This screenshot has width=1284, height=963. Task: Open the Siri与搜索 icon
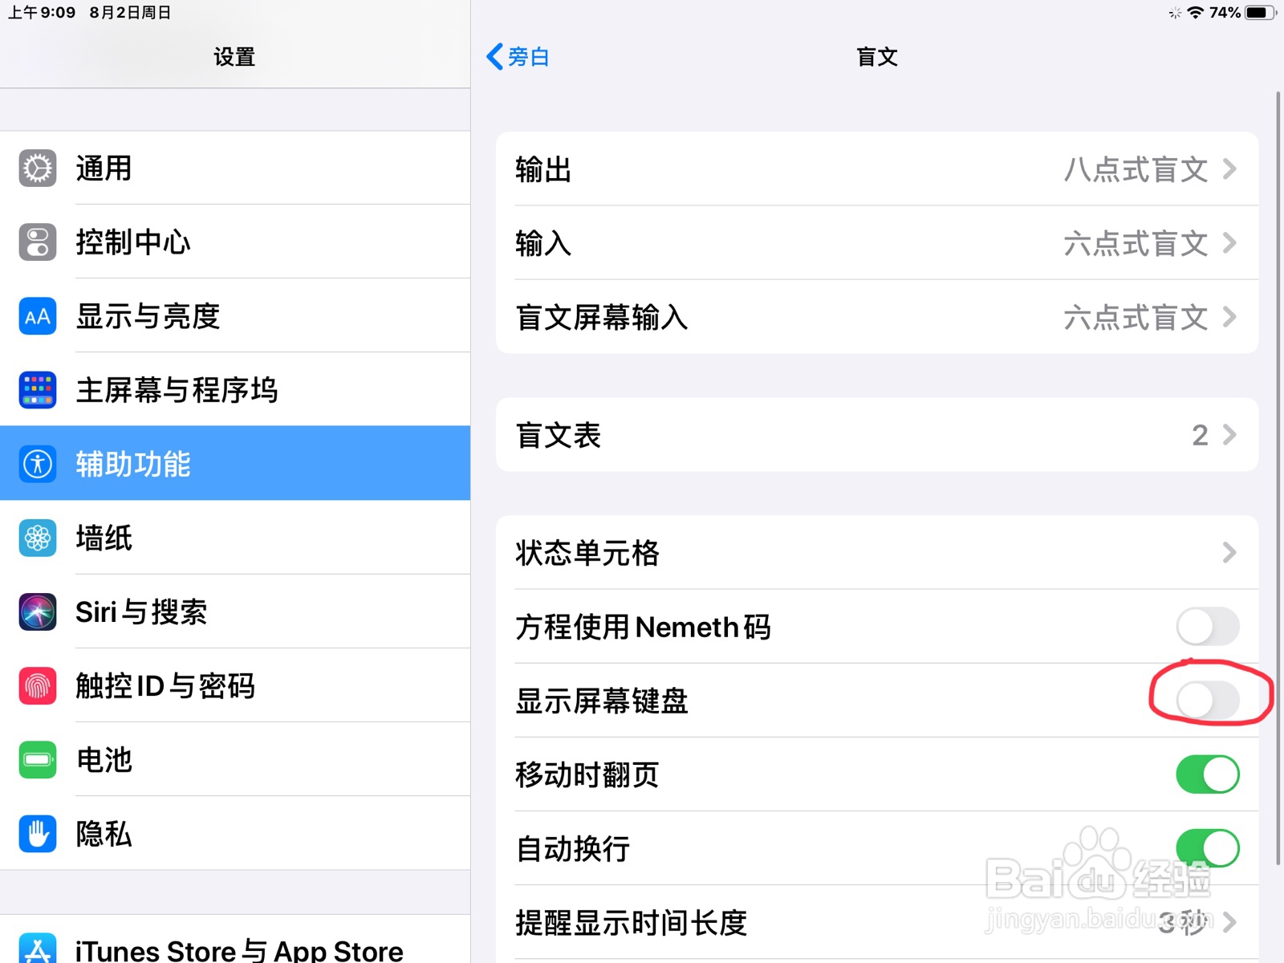(x=38, y=612)
